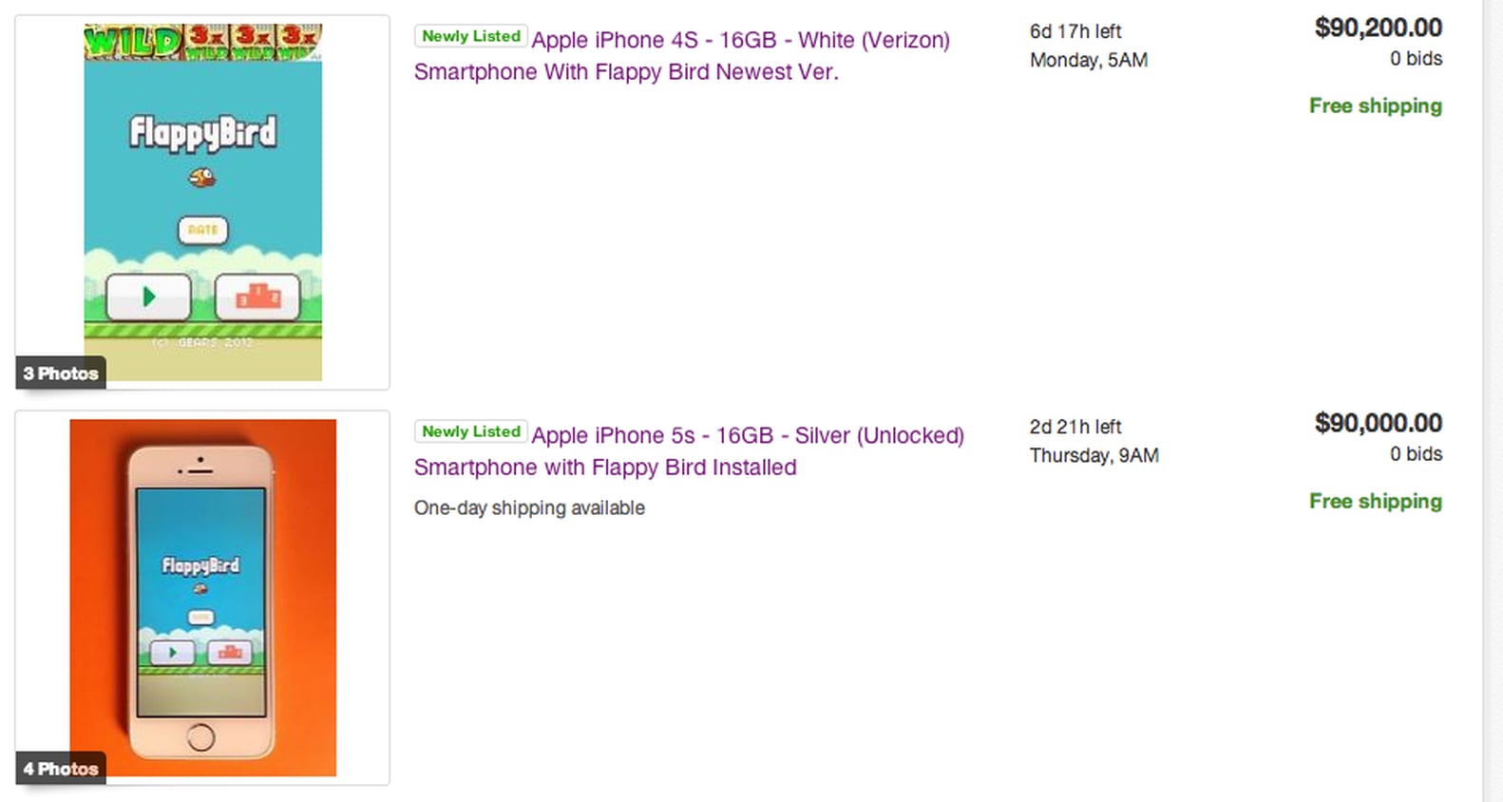The height and width of the screenshot is (802, 1503).
Task: Click the leaderboard icon in the iPhone 4S thumbnail
Action: coord(257,296)
